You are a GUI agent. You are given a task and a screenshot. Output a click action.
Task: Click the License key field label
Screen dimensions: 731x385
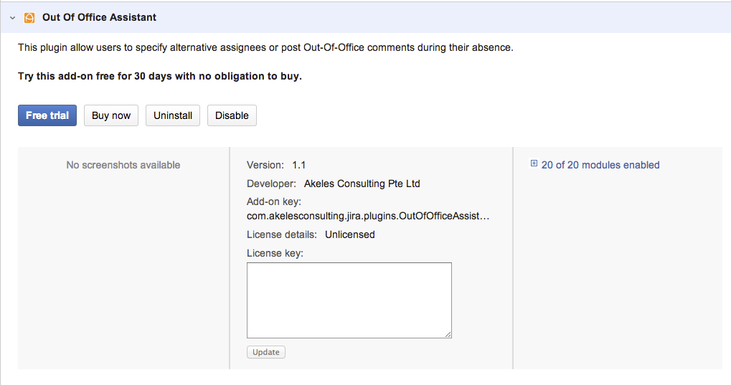coord(275,253)
